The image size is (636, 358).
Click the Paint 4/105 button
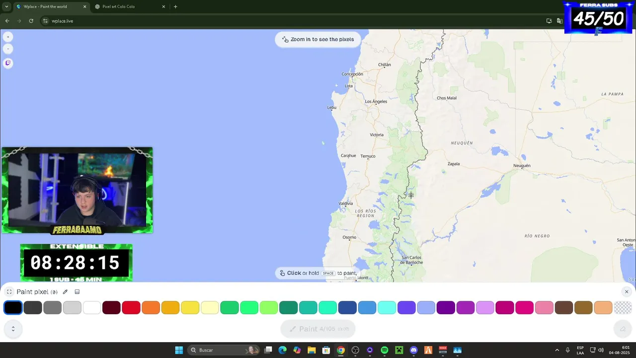(x=318, y=329)
